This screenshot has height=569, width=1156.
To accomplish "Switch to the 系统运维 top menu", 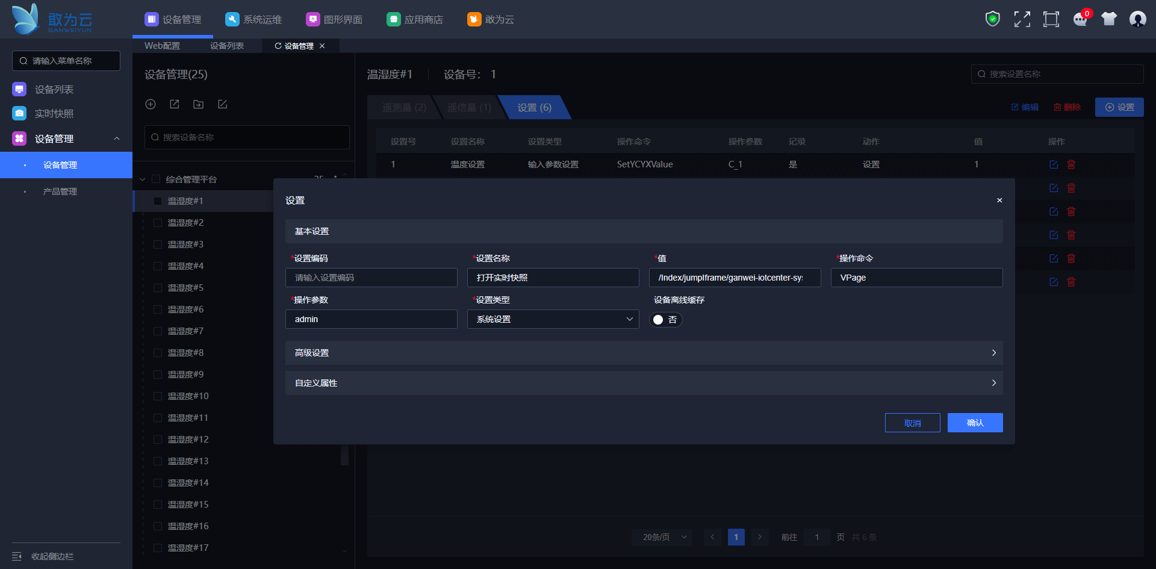I will (x=253, y=19).
